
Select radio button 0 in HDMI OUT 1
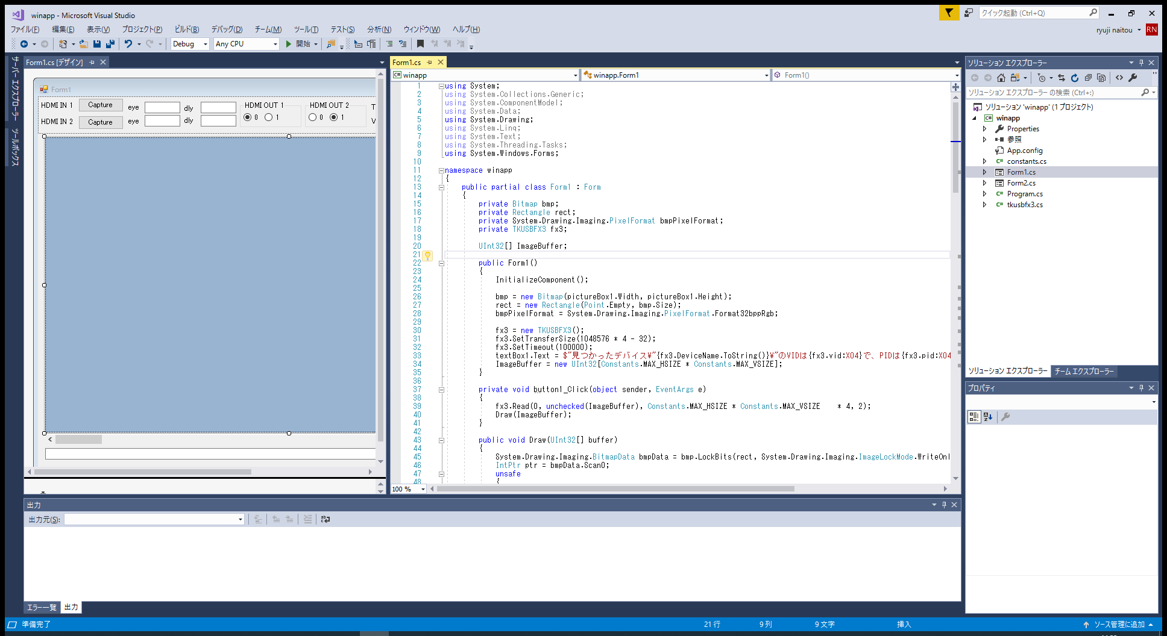point(247,117)
